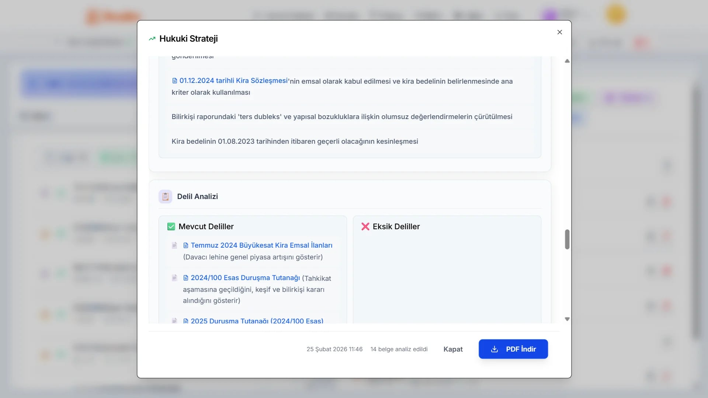Click the file icon before 01.12.2024 Kira Sözleşmesi
708x398 pixels.
(175, 81)
